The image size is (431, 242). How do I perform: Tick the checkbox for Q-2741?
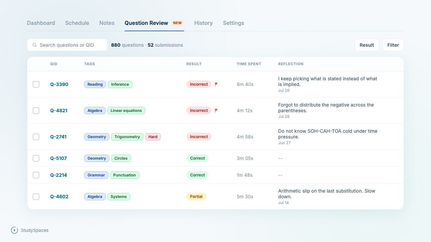[x=36, y=137]
